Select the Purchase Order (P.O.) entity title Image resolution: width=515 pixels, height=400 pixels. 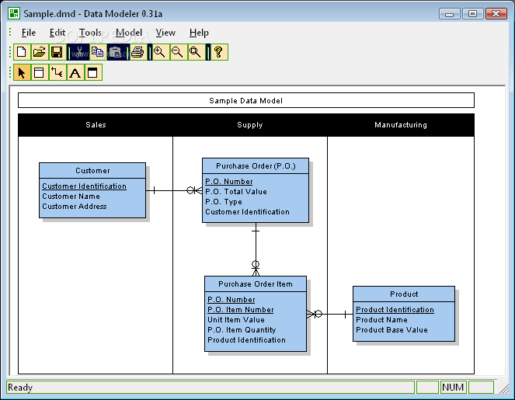click(256, 166)
